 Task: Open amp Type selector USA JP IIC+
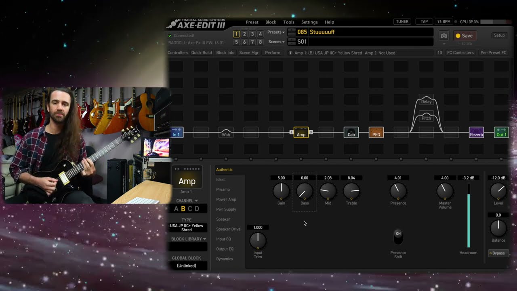pos(187,228)
